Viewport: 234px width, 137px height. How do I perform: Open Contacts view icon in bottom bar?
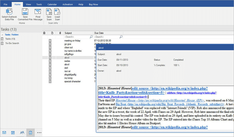(22, 133)
